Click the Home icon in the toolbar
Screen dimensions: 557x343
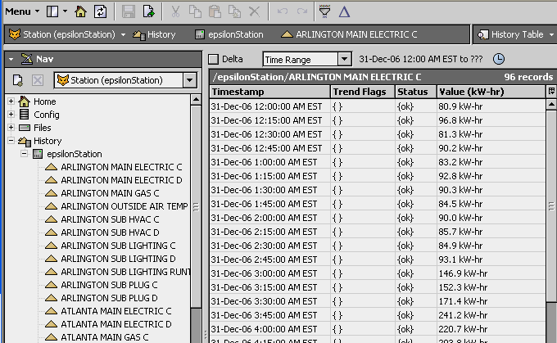coord(80,11)
